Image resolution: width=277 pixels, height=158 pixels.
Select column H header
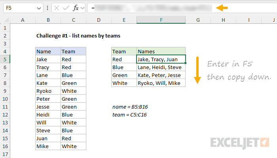point(223,20)
